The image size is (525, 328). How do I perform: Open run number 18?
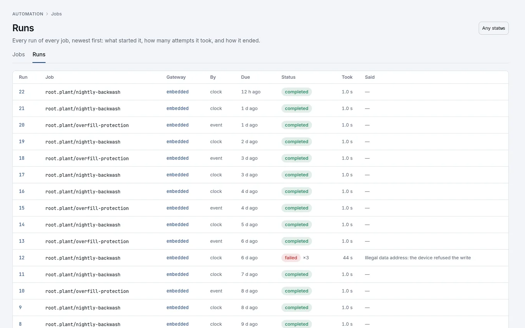tap(22, 158)
